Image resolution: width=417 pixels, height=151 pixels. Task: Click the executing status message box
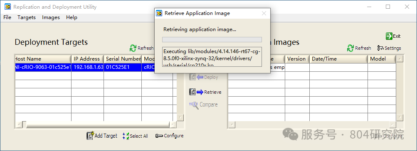coord(212,57)
